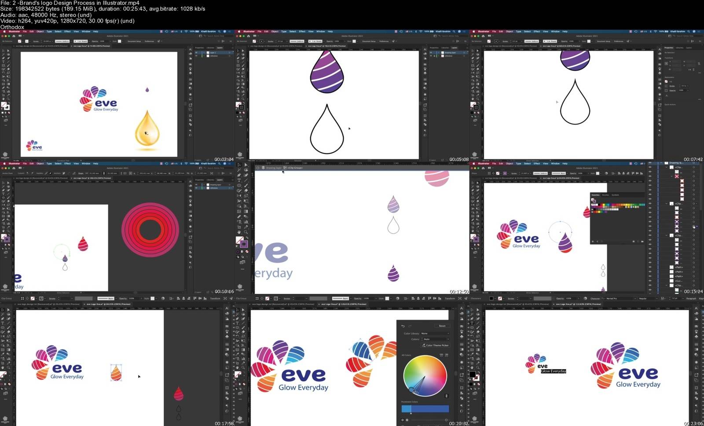Switch to the Brushes tab in the Swatches panel
The width and height of the screenshot is (704, 426).
[605, 195]
